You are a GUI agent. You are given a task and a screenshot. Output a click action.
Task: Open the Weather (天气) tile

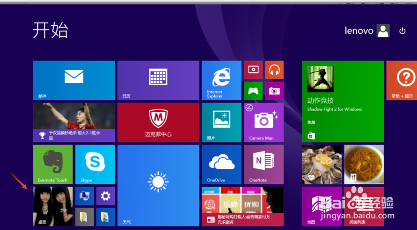[158, 185]
